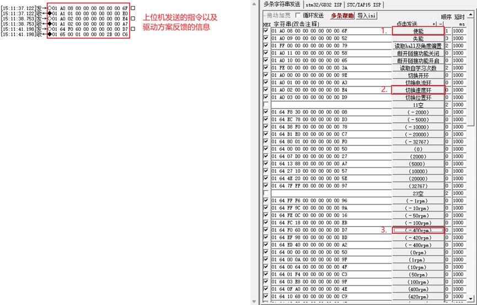Viewport: 477px width, 305px height.
Task: Send the (0rpm) command
Action: [418, 253]
